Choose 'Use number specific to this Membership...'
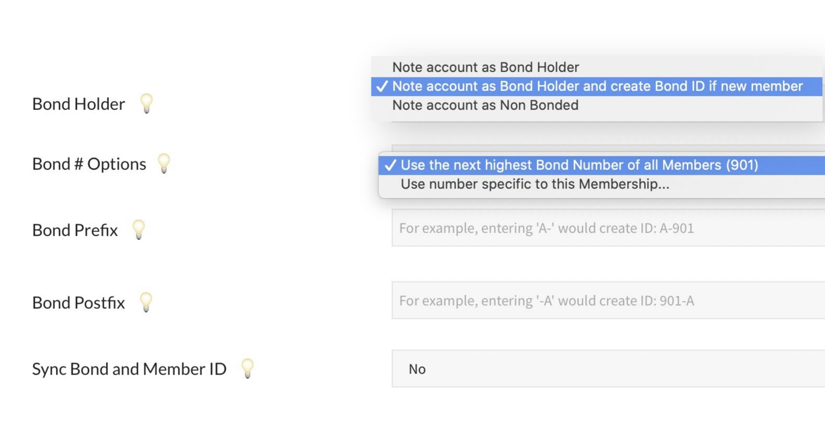Viewport: 825px width, 424px height. pyautogui.click(x=535, y=184)
